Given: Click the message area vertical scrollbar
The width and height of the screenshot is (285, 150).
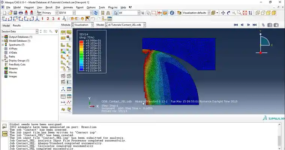Looking at the screenshot, I should [280, 136].
